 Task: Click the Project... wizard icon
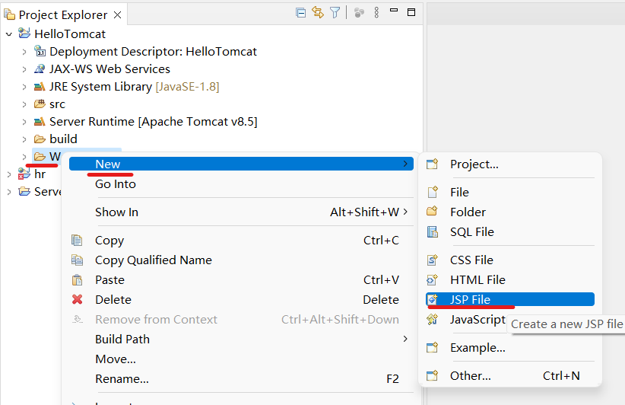point(433,164)
